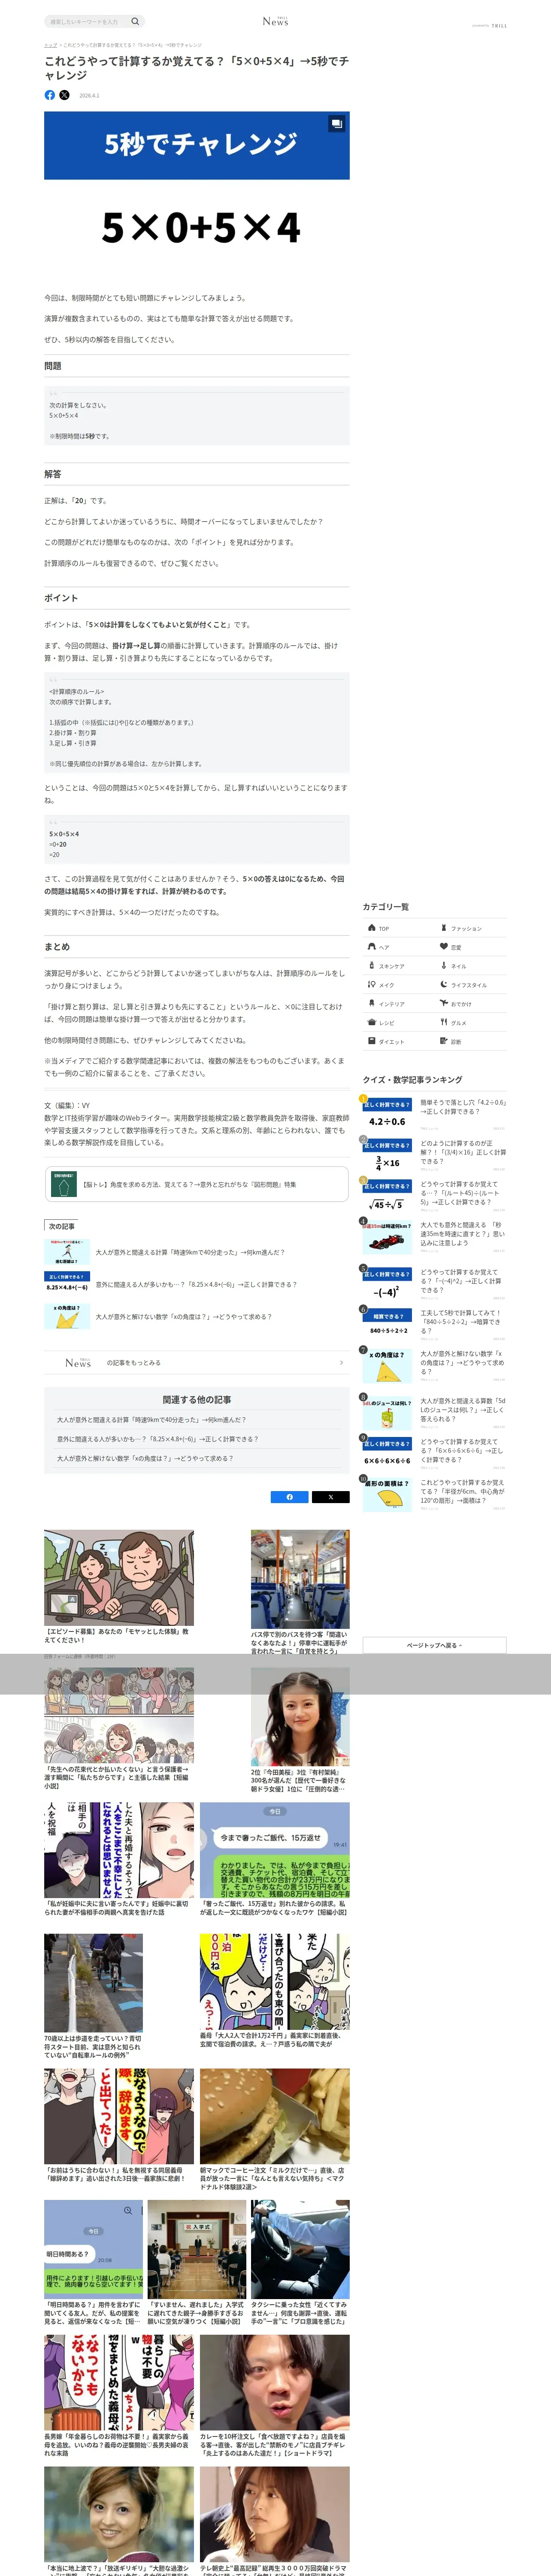Share the article via the Facebook icon under the headline
Image resolution: width=551 pixels, height=2576 pixels.
click(50, 95)
